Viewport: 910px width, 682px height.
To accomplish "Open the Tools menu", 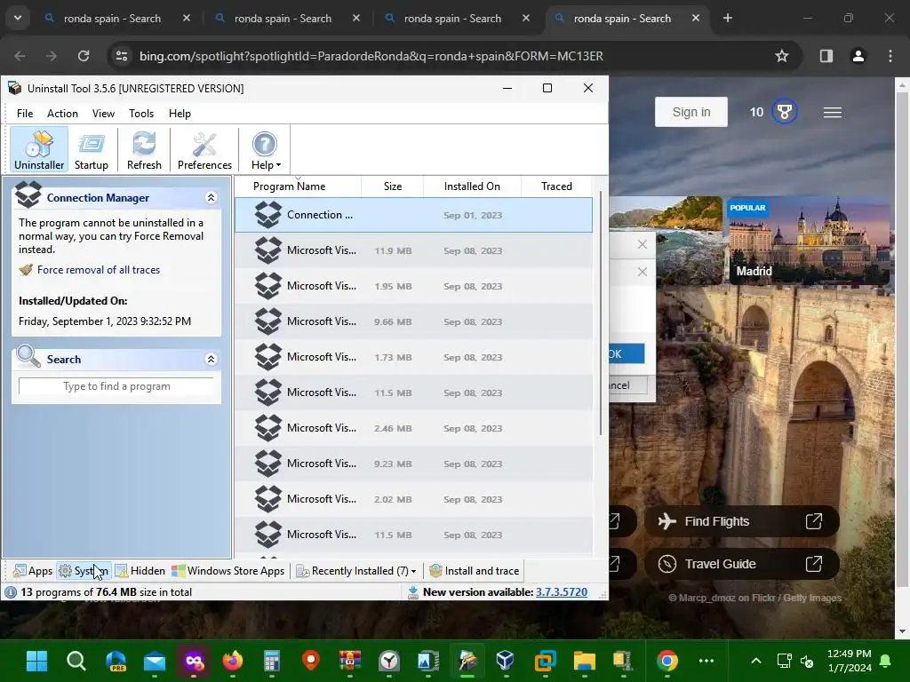I will pyautogui.click(x=141, y=114).
